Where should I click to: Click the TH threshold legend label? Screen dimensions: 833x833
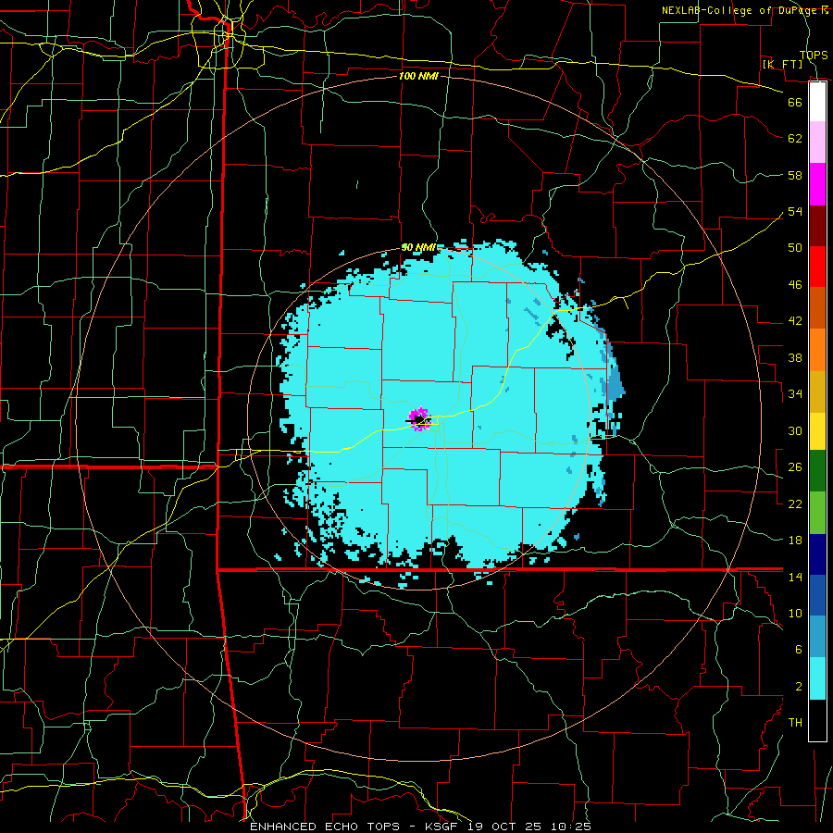(x=795, y=722)
